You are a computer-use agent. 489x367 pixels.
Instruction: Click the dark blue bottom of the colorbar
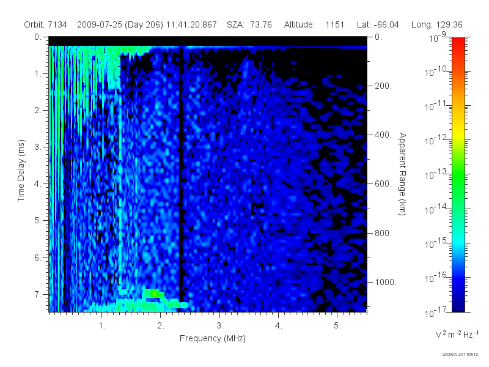[458, 306]
